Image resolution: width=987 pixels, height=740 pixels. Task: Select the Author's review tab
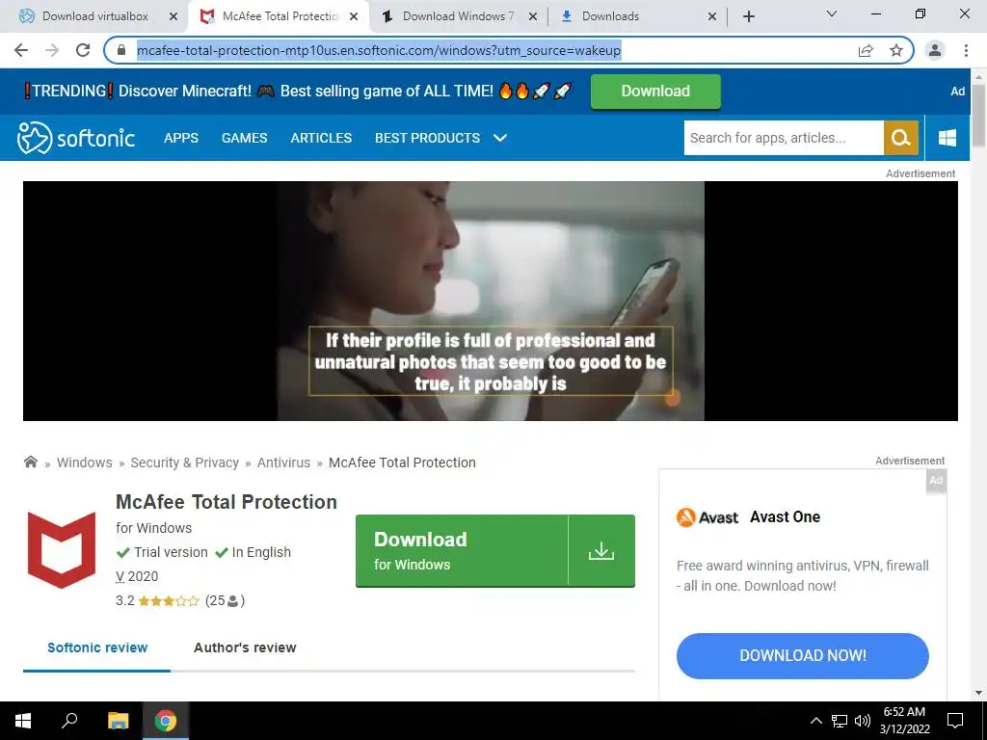point(245,647)
